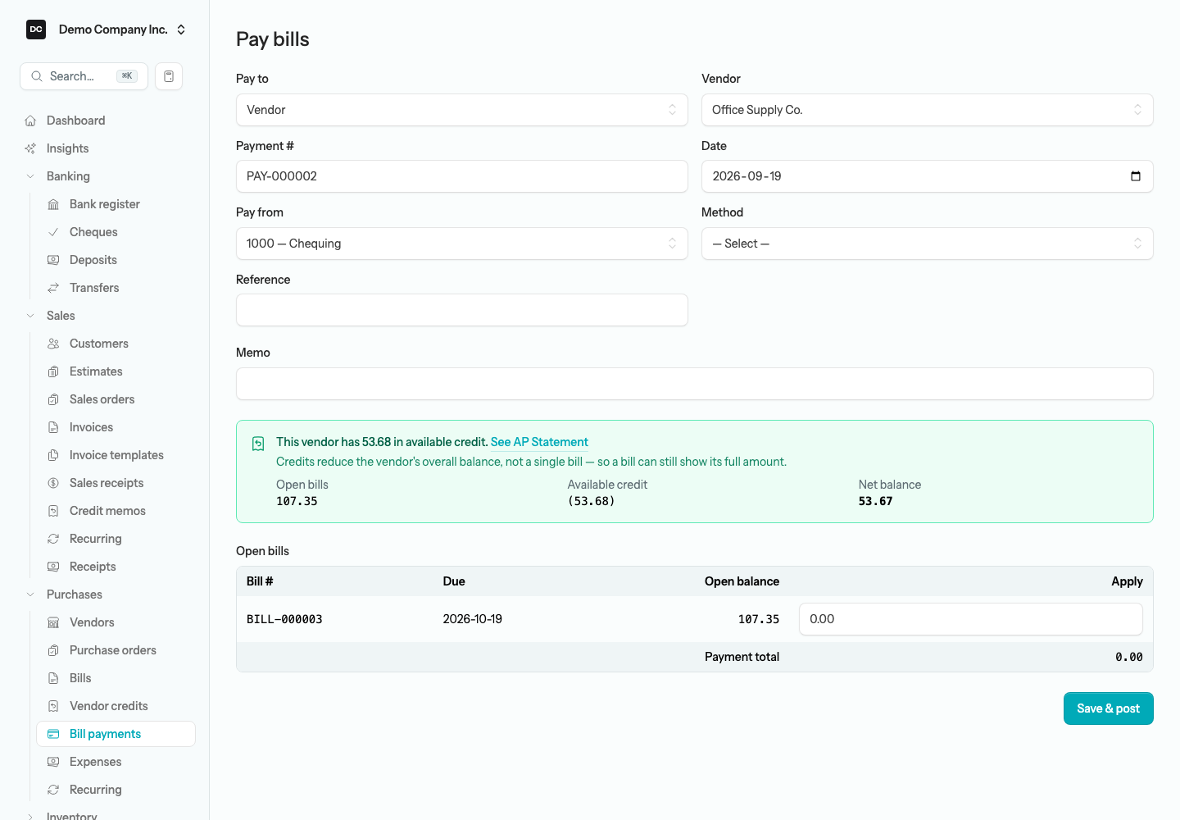
Task: Click the Search box
Action: (x=84, y=76)
